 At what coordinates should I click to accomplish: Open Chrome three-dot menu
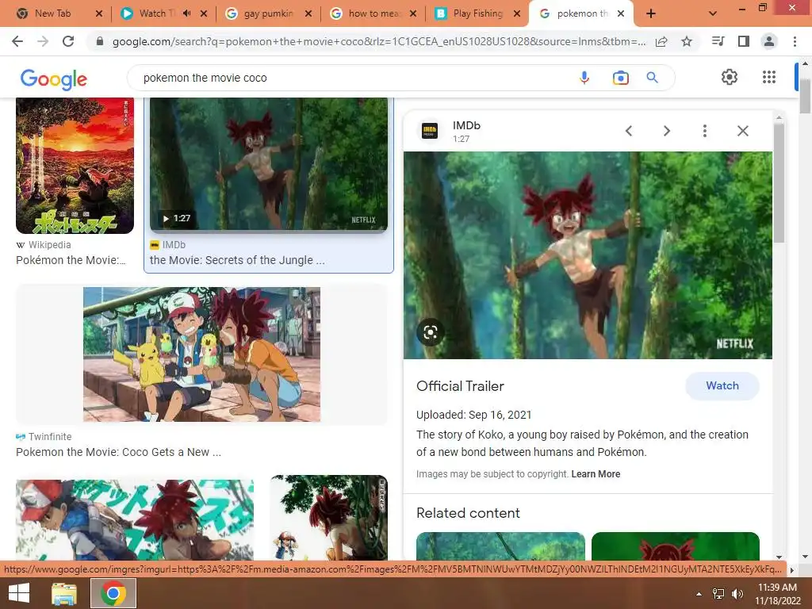coord(795,41)
